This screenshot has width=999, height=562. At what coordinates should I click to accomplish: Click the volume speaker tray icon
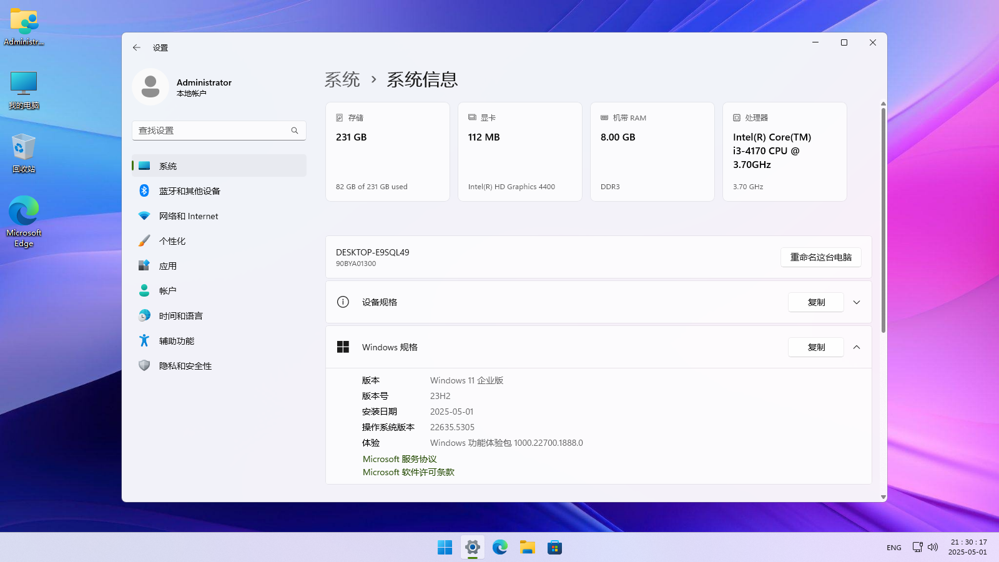tap(933, 547)
